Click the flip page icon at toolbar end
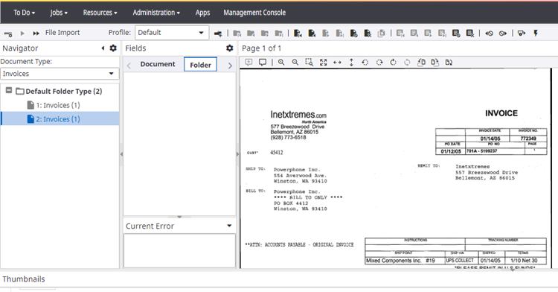The image size is (558, 292). (x=449, y=63)
